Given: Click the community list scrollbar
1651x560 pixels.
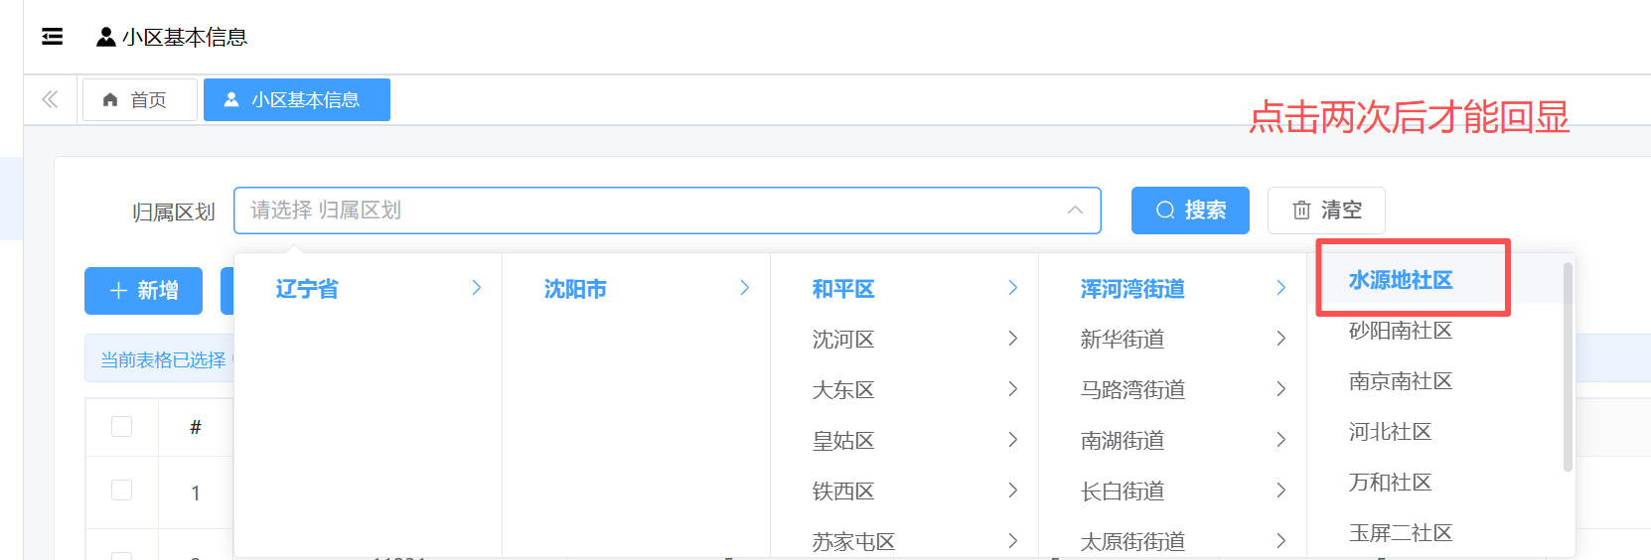Looking at the screenshot, I should point(1568,367).
